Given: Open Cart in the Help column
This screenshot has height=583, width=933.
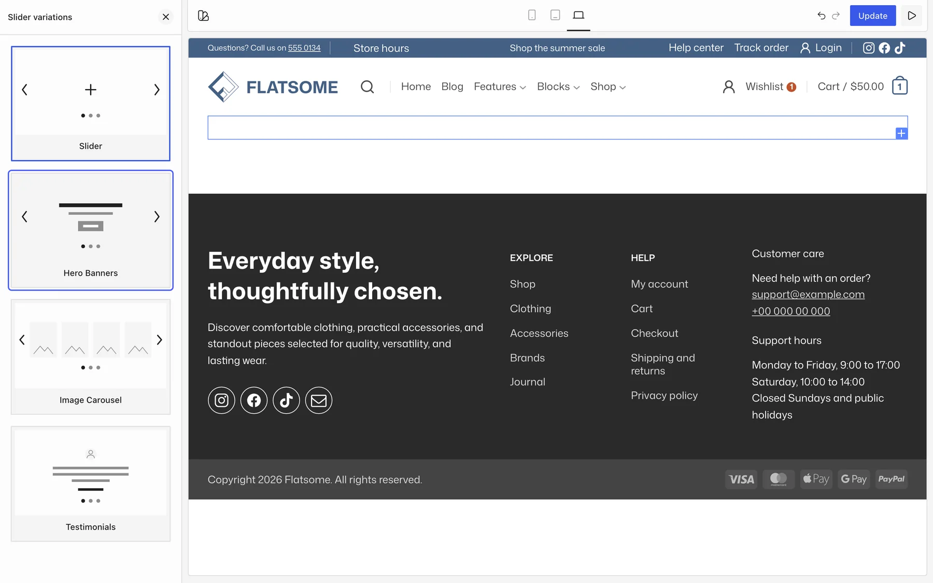Looking at the screenshot, I should tap(642, 308).
